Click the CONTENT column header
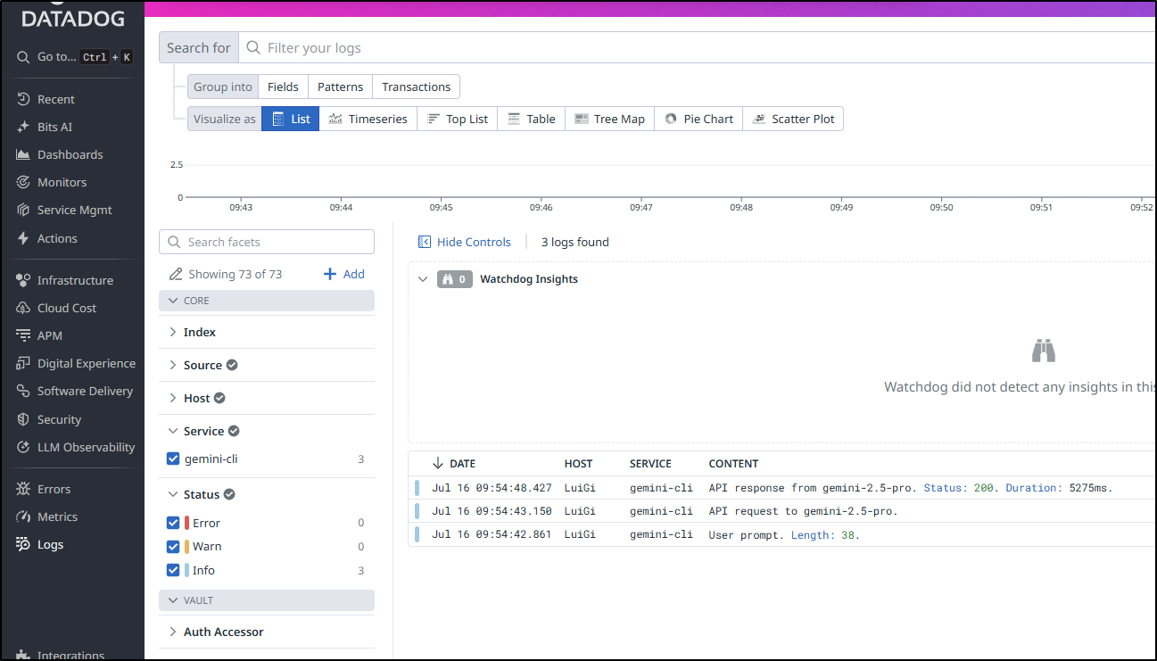The height and width of the screenshot is (661, 1157). click(733, 464)
